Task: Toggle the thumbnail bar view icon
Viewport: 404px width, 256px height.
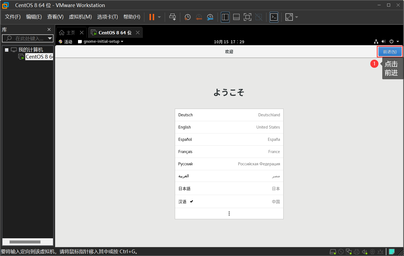Action: click(x=236, y=17)
